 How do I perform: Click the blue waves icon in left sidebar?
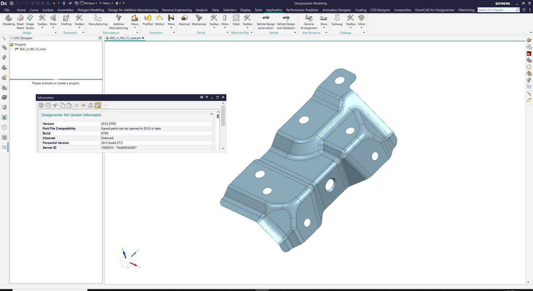coord(4,147)
